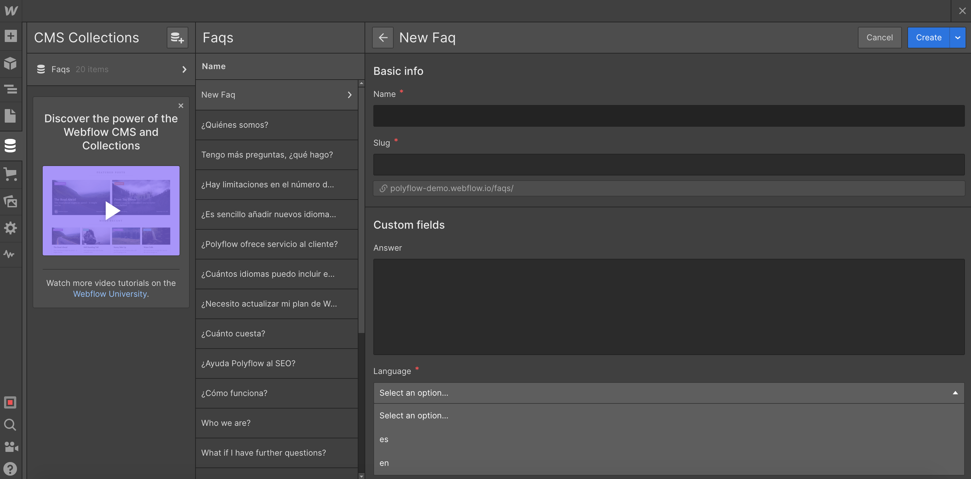Sort by the Name column header
The width and height of the screenshot is (971, 479).
pos(214,66)
